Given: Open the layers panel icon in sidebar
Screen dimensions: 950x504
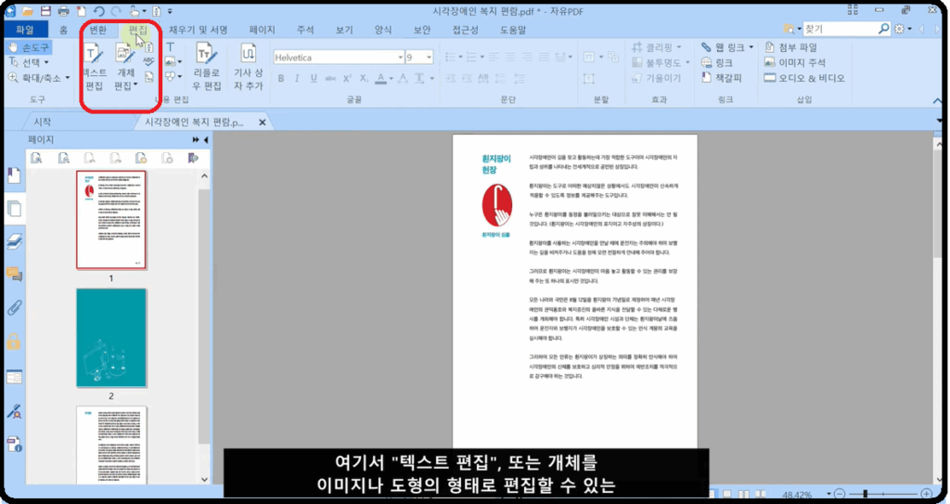Looking at the screenshot, I should click(14, 242).
